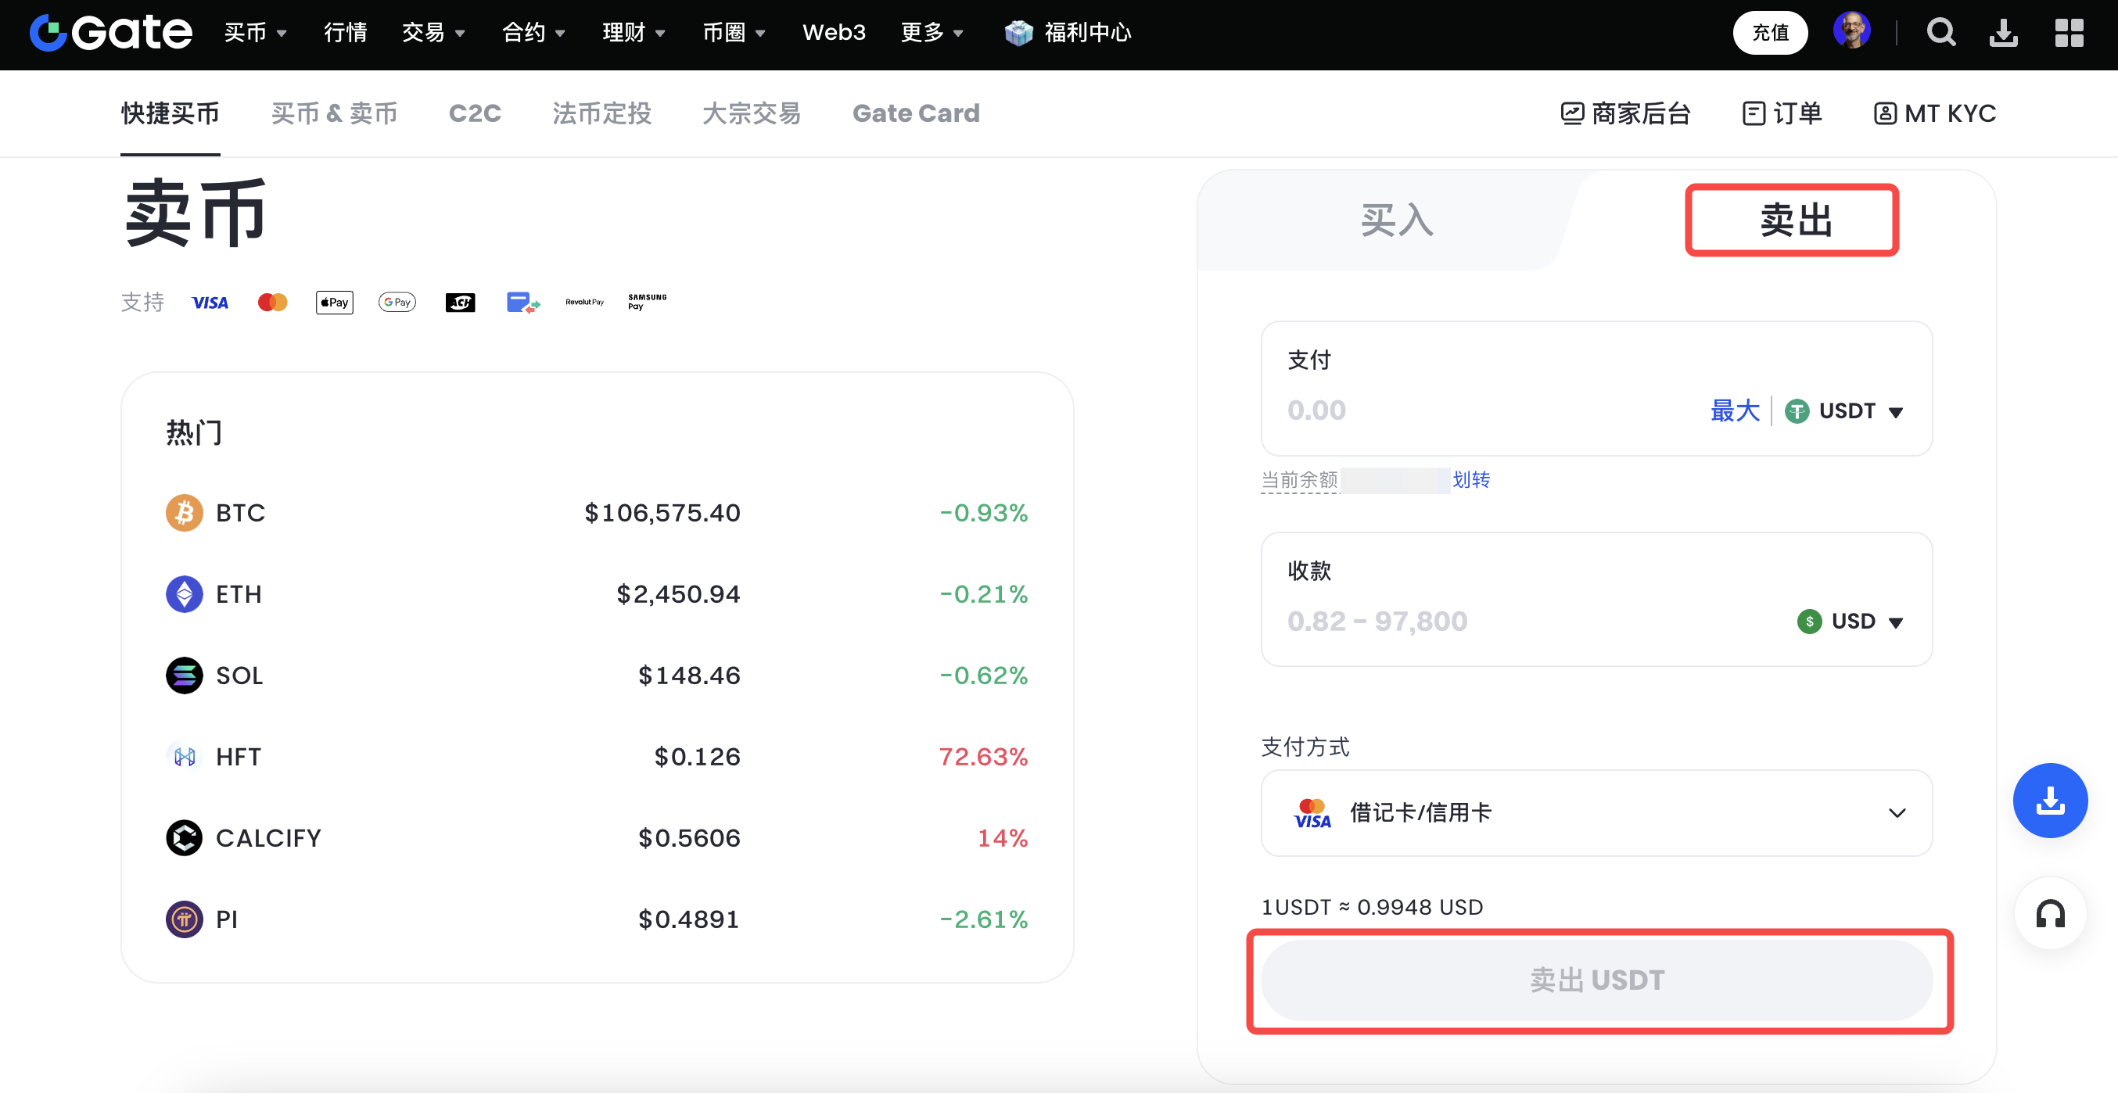
Task: Click the 划转 transfer link
Action: (1471, 479)
